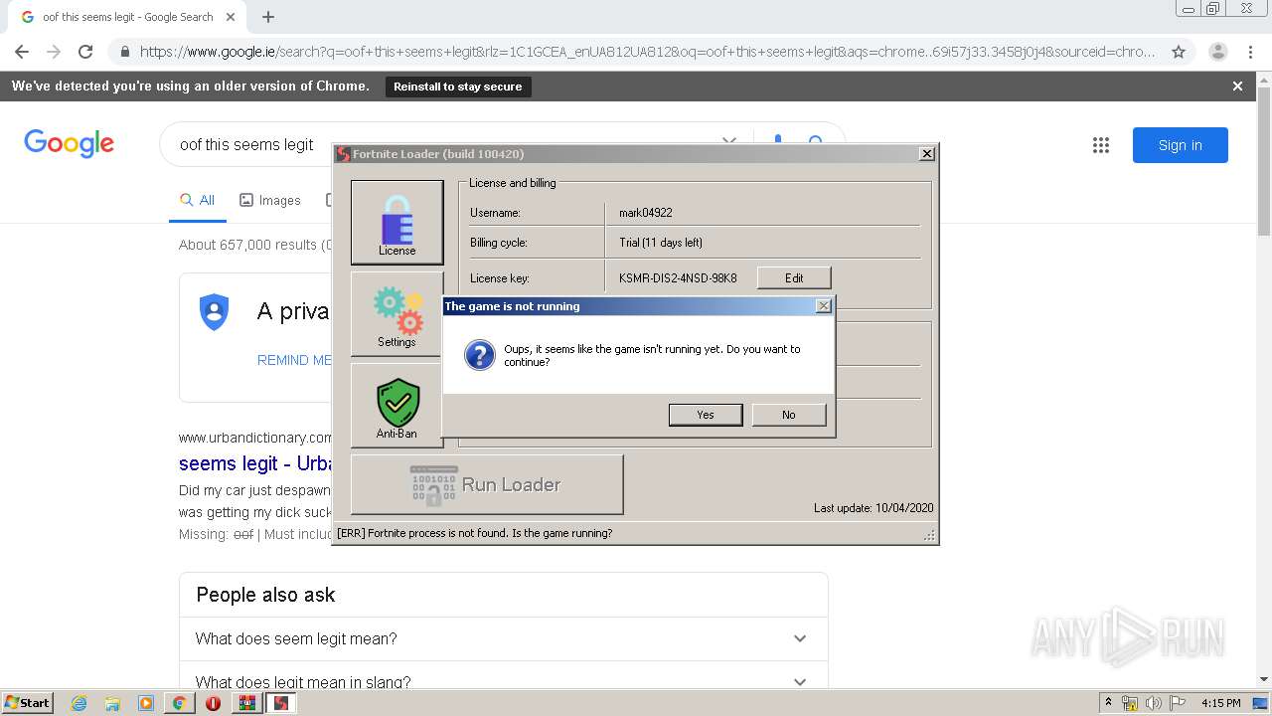The height and width of the screenshot is (716, 1272).
Task: Click 'Trial (11 days left)' billing text
Action: 661,243
